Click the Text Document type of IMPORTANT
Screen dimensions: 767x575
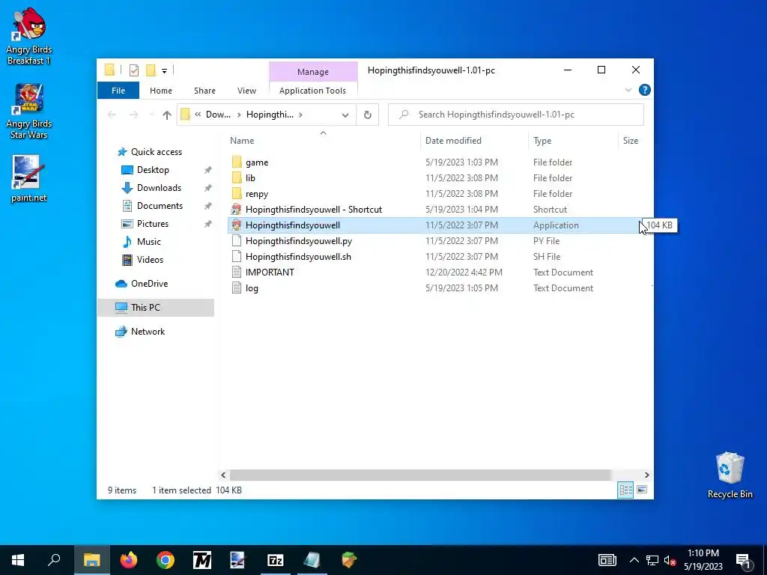(x=563, y=273)
